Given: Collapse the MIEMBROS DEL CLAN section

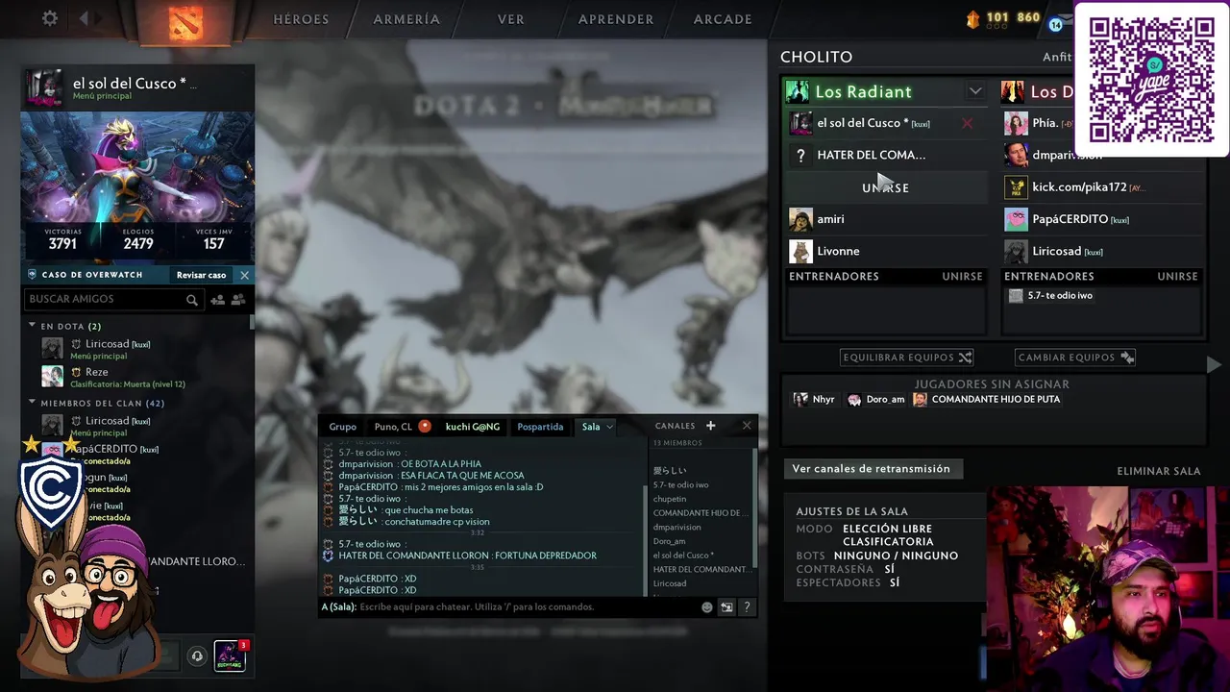Looking at the screenshot, I should 32,403.
